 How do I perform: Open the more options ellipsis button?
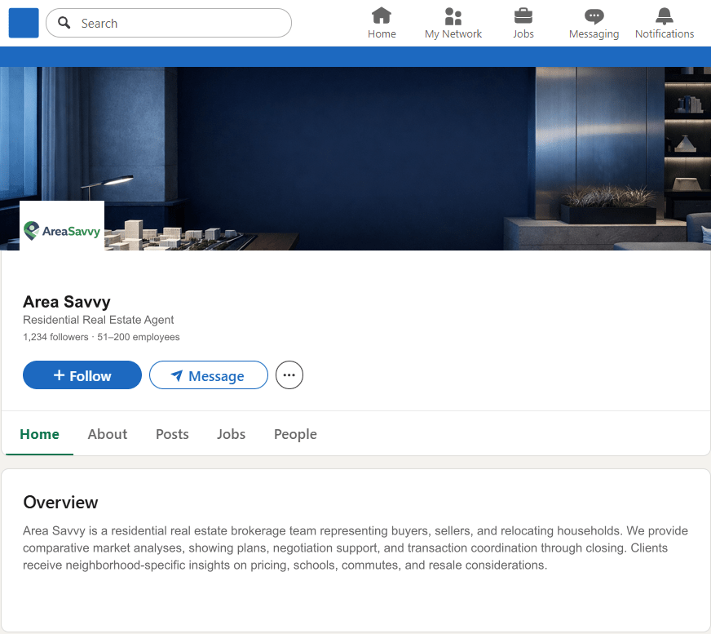click(289, 375)
